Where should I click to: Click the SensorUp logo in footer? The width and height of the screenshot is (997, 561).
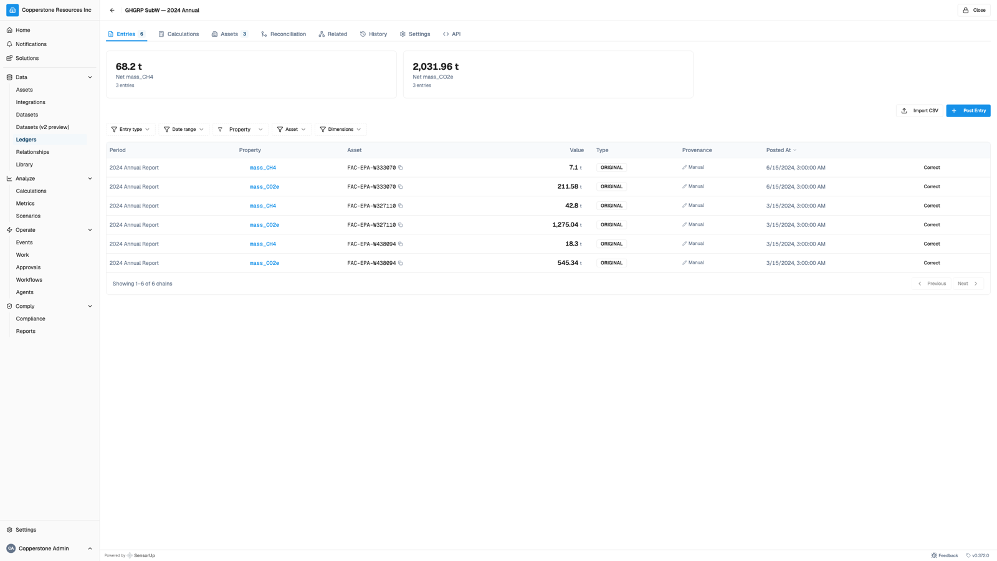pyautogui.click(x=141, y=555)
